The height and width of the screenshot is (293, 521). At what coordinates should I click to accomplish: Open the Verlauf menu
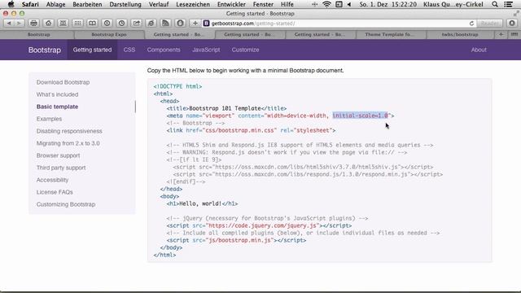click(x=159, y=4)
